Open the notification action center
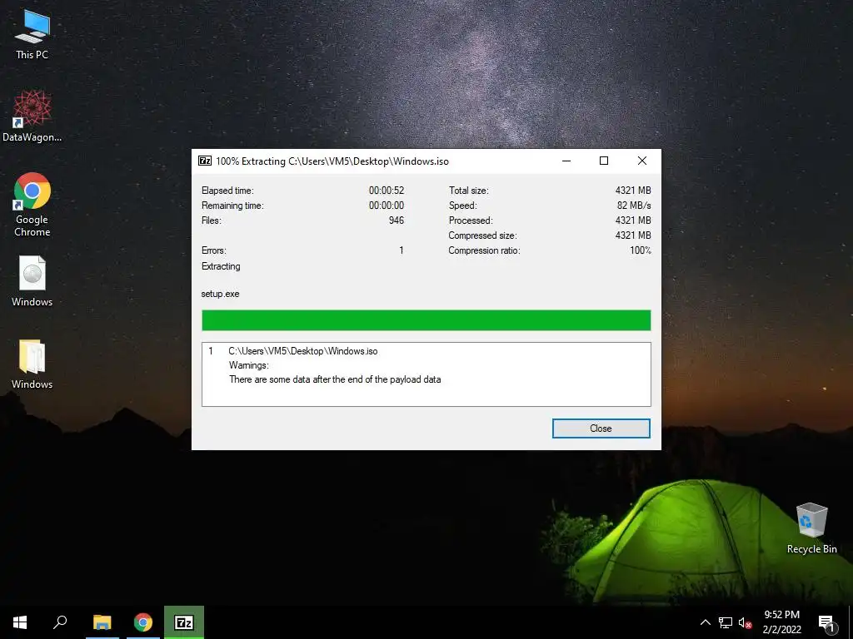This screenshot has height=639, width=853. pyautogui.click(x=826, y=622)
